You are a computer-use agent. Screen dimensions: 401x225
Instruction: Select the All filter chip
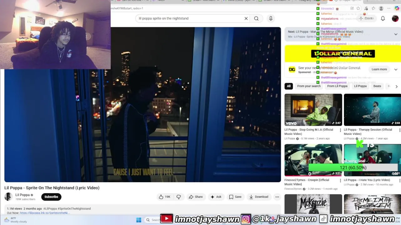pos(289,86)
